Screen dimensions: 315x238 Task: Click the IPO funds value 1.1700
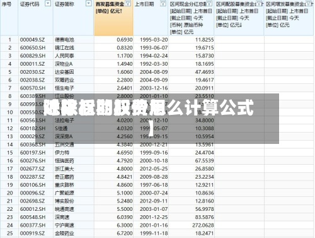tap(125, 56)
